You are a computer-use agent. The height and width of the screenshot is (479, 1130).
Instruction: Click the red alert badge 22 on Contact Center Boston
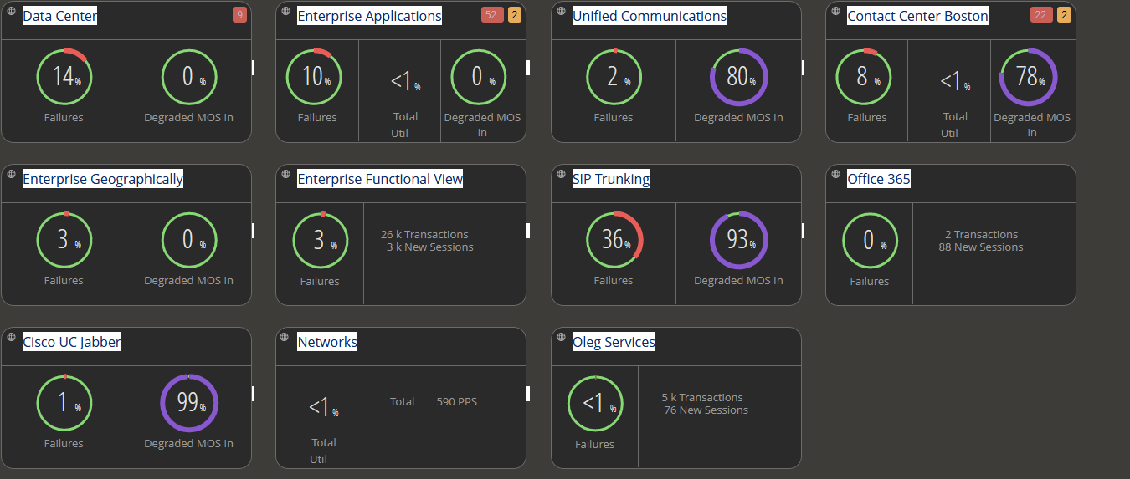[1041, 15]
